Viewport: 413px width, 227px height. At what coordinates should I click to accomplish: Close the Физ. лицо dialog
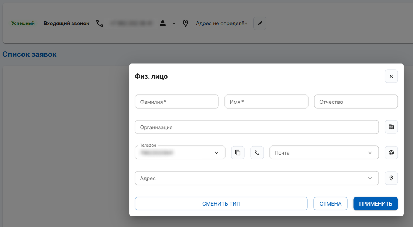coord(391,76)
